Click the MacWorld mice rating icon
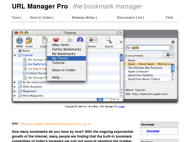The image size is (190, 142). pos(15,124)
